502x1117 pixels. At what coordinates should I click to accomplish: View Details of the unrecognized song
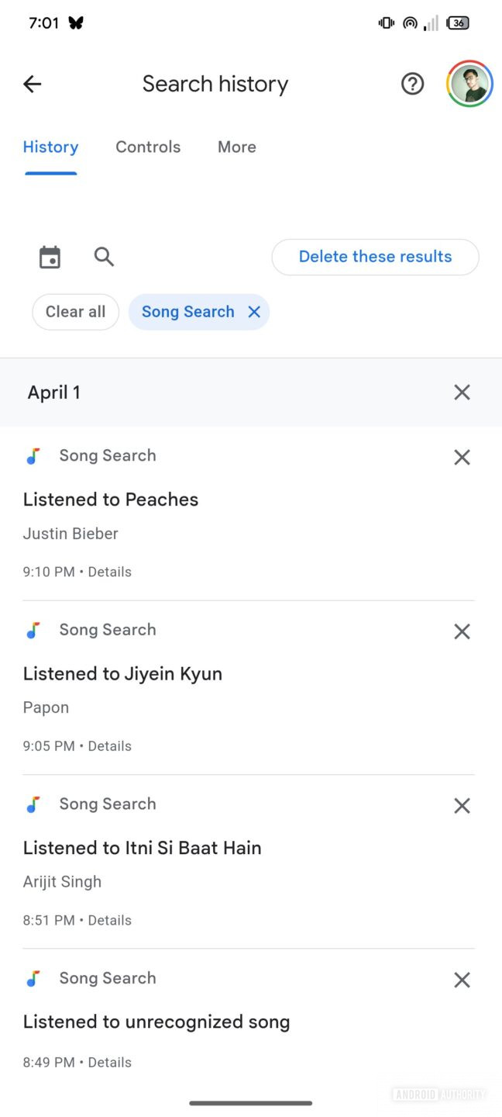[109, 1062]
